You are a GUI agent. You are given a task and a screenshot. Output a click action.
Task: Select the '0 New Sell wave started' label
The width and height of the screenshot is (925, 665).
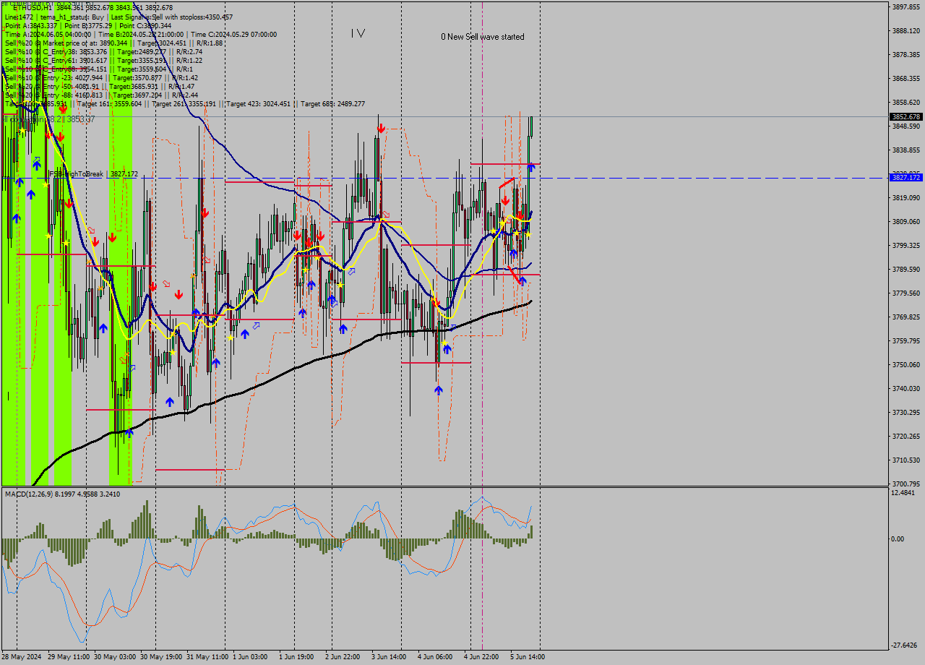483,37
